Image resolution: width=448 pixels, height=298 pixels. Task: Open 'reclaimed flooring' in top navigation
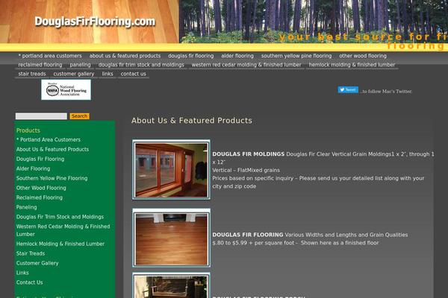(40, 65)
